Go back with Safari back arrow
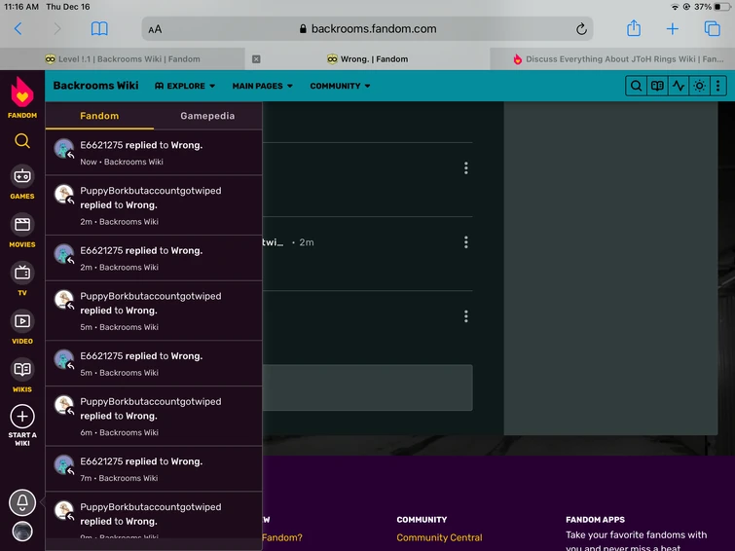 tap(18, 29)
